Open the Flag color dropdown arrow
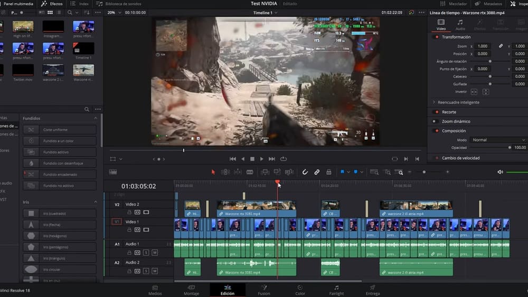 pos(348,172)
